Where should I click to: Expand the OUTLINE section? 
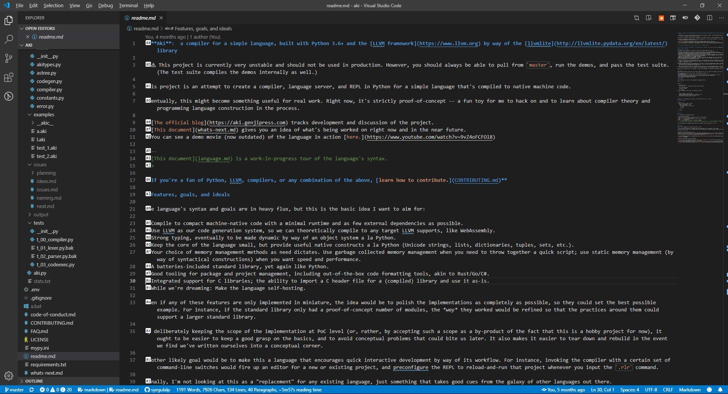(69, 381)
